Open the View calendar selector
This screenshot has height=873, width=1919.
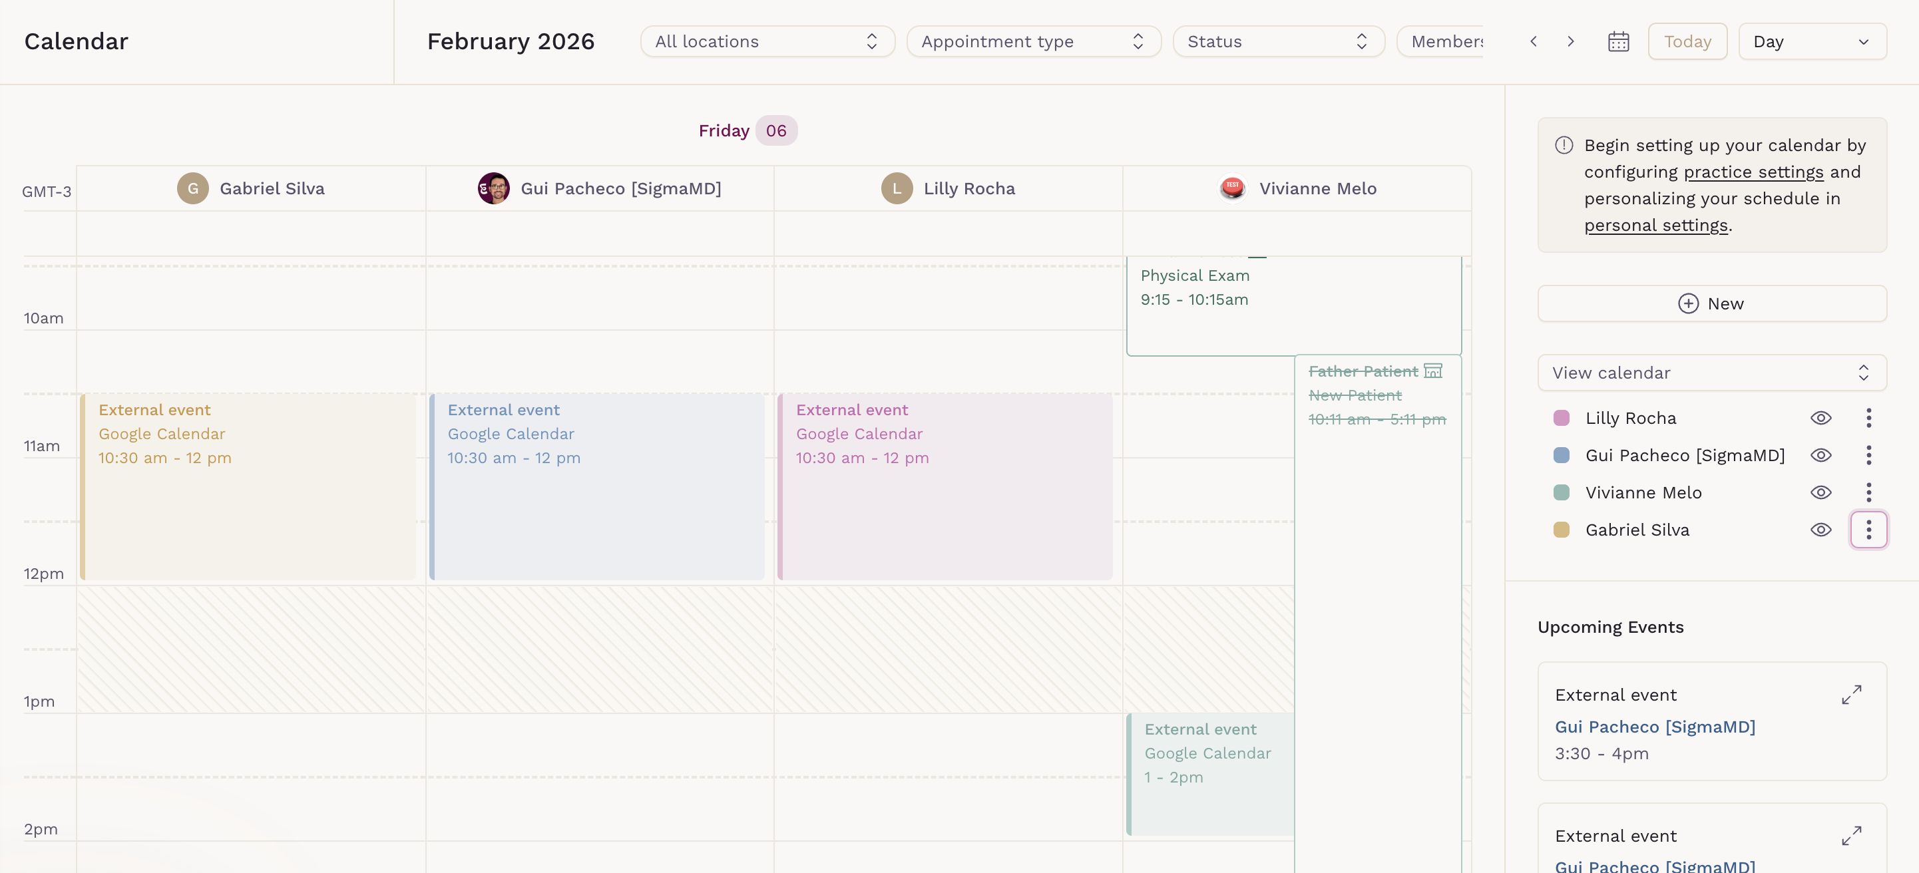point(1711,373)
